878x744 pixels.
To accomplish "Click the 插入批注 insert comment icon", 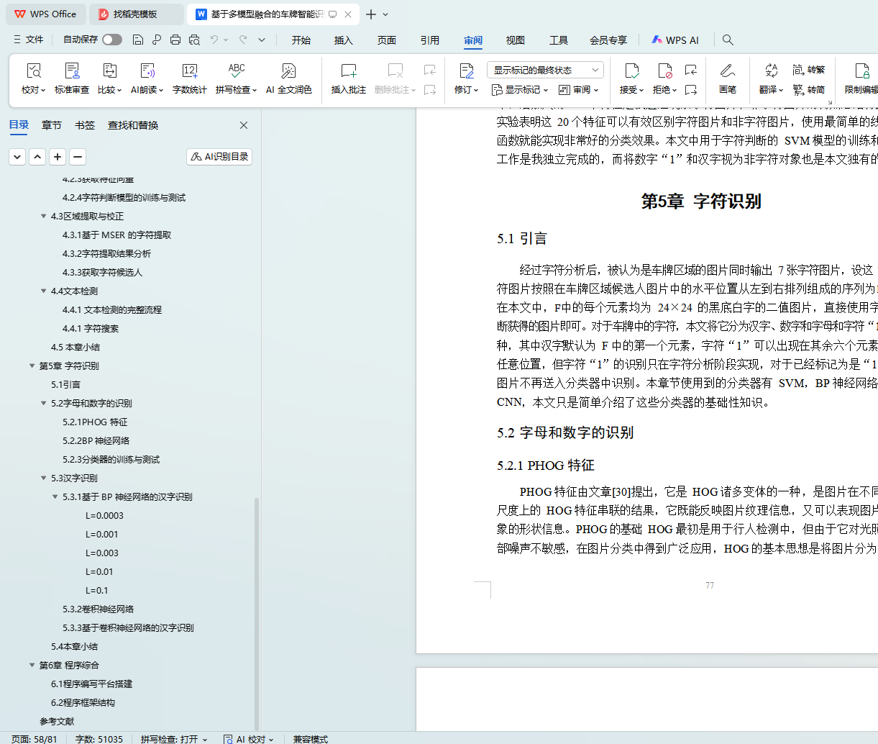I will click(x=349, y=71).
